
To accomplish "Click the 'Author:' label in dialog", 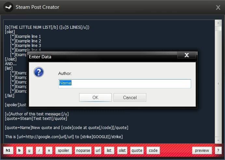I will coord(65,74).
